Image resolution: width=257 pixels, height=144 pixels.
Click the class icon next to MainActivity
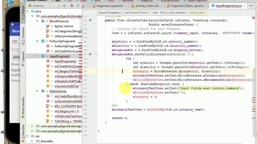[43, 91]
